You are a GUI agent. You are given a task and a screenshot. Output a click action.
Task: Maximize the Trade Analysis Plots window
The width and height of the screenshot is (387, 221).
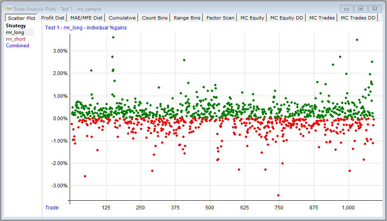tap(360, 9)
